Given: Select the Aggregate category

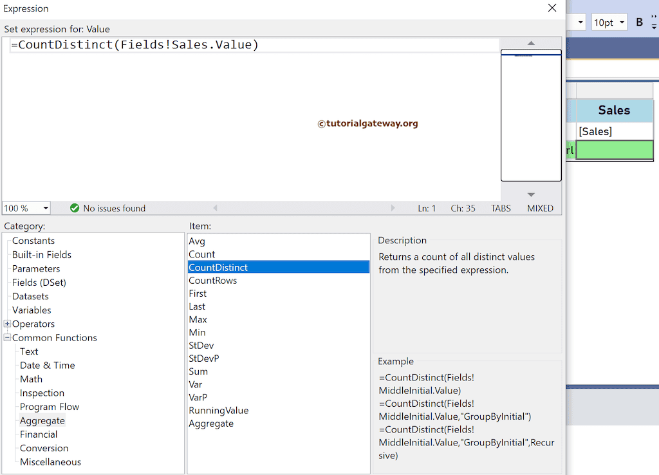Looking at the screenshot, I should coord(42,420).
